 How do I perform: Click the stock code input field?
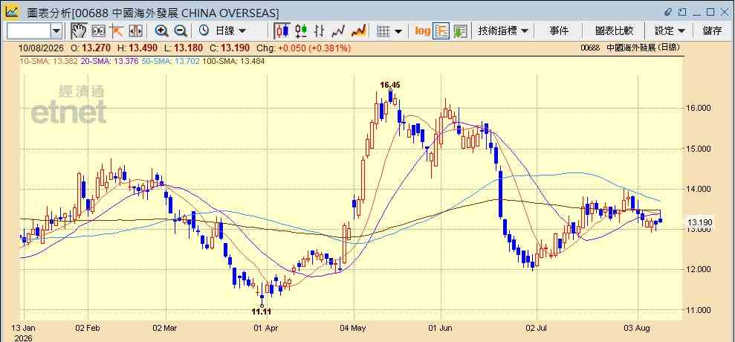pyautogui.click(x=29, y=31)
